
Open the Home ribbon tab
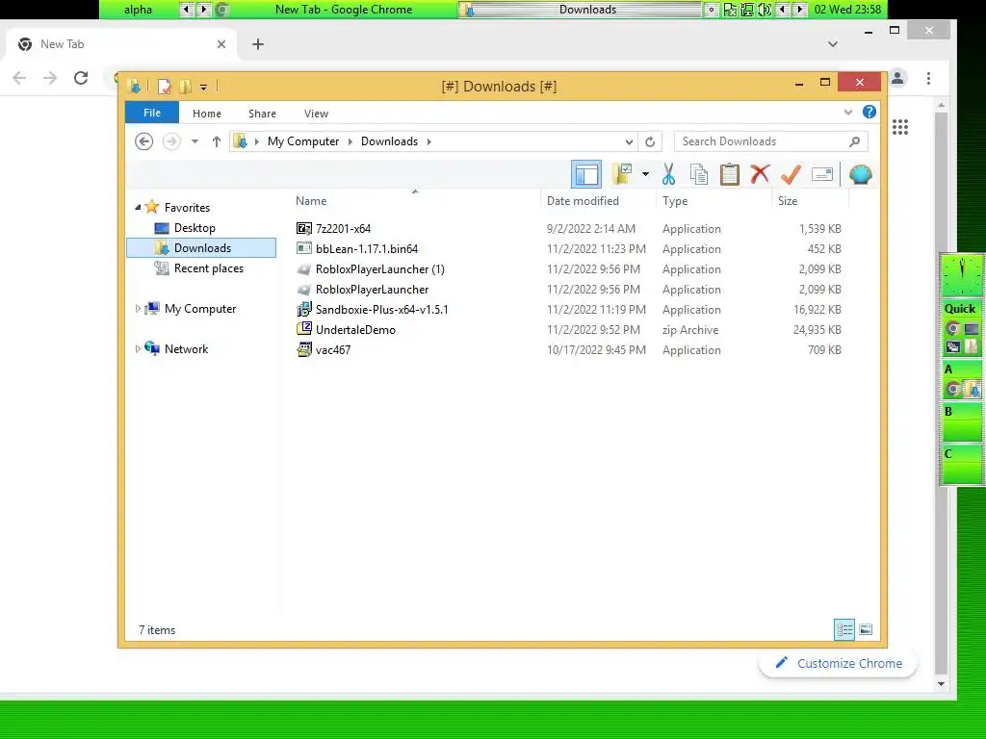[207, 114]
